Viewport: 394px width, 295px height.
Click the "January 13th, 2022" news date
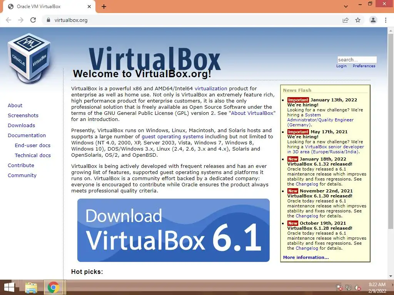tap(334, 100)
